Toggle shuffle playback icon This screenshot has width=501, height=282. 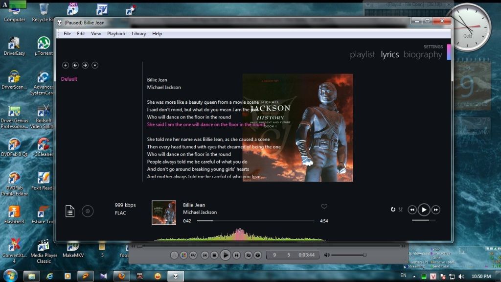tap(401, 210)
